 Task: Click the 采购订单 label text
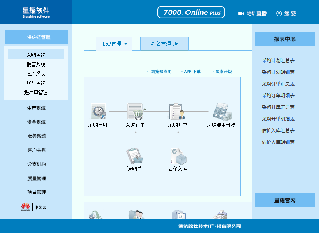click(x=135, y=125)
